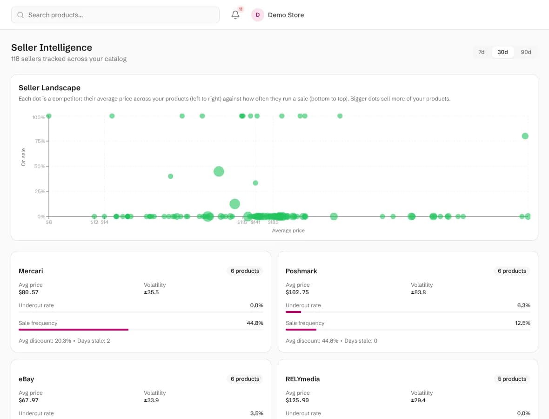Click '118 sellers tracked' subtitle

(x=69, y=59)
